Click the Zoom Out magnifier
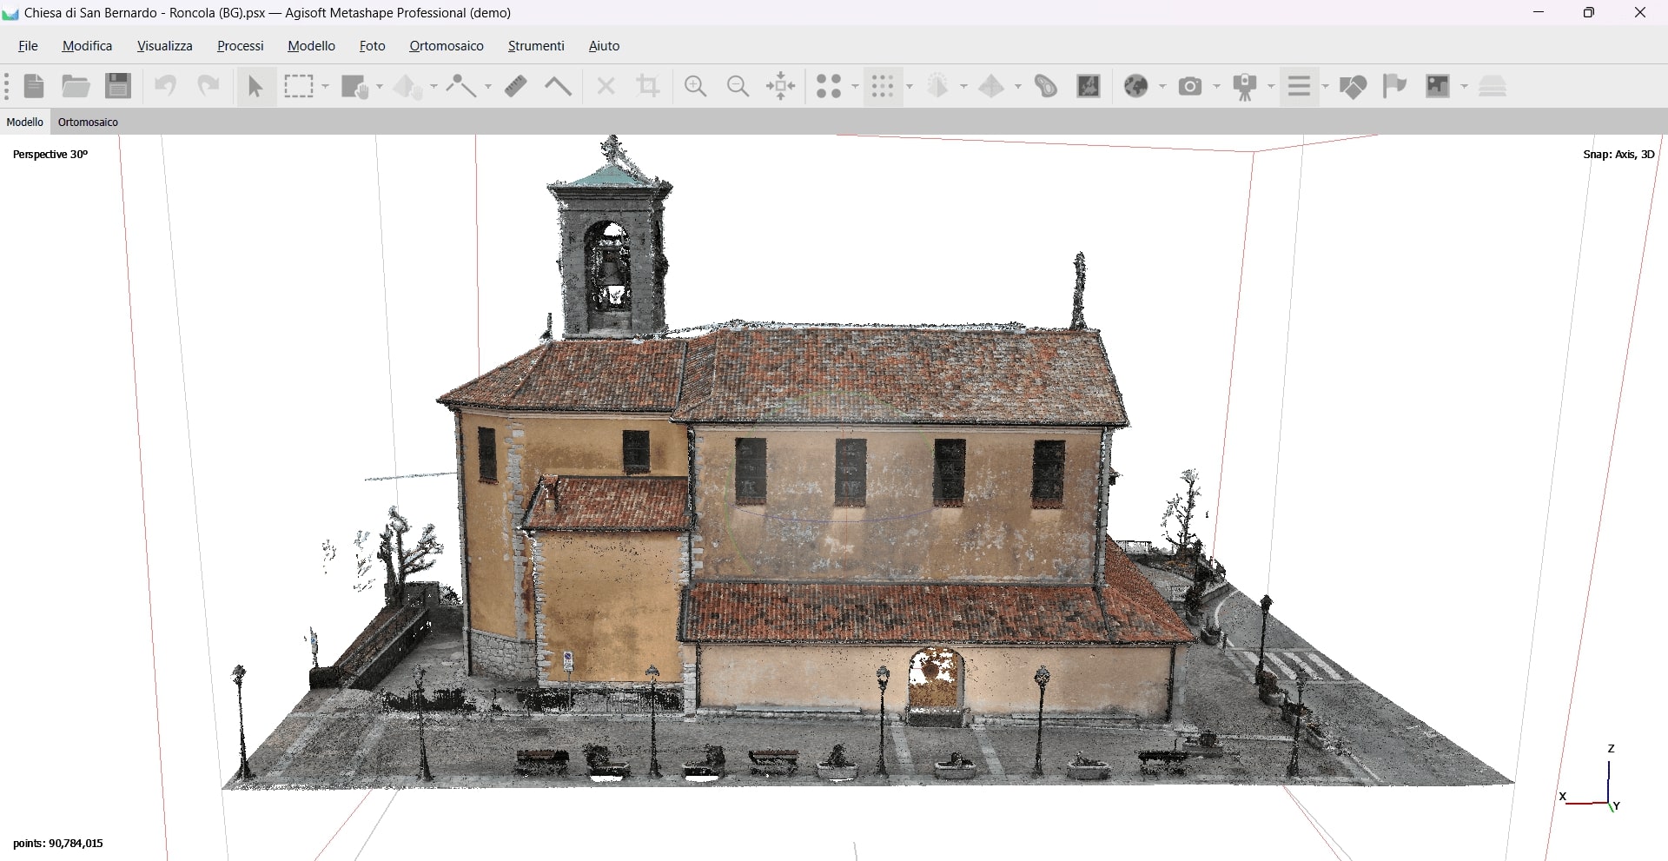Image resolution: width=1668 pixels, height=861 pixels. tap(738, 87)
